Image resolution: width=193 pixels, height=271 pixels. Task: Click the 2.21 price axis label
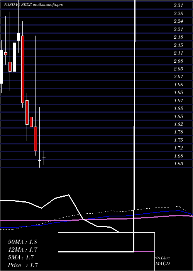[178, 29]
